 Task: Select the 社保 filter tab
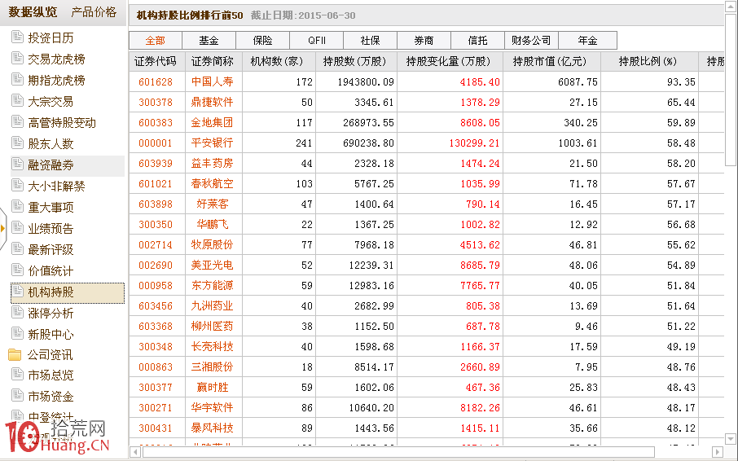tap(370, 41)
